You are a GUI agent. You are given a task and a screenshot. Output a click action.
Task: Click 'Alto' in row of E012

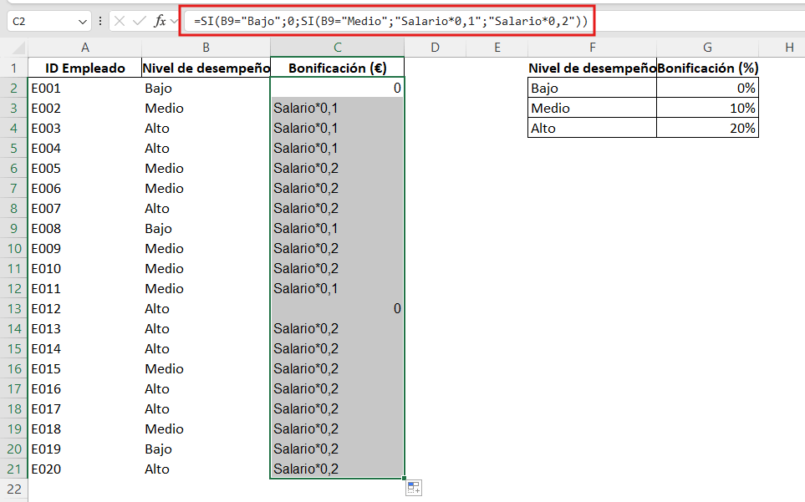coord(206,309)
